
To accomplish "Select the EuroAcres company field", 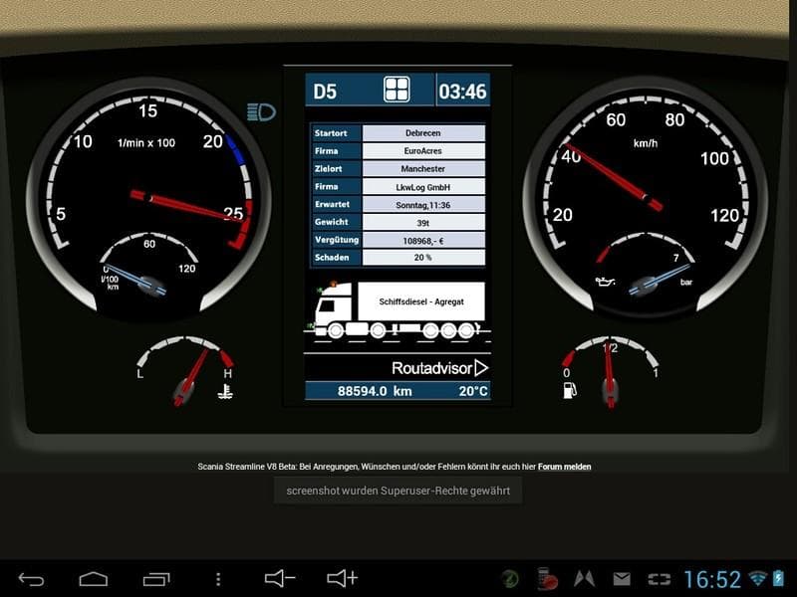I will 422,151.
